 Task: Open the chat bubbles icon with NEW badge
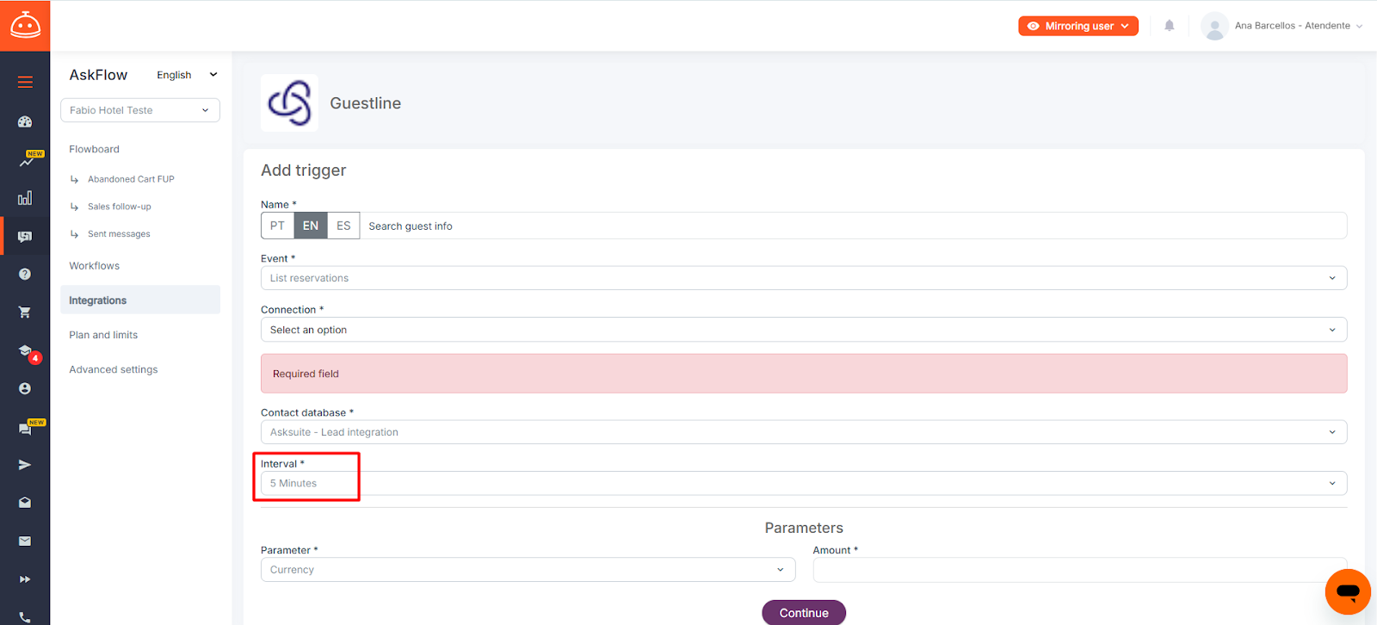25,429
